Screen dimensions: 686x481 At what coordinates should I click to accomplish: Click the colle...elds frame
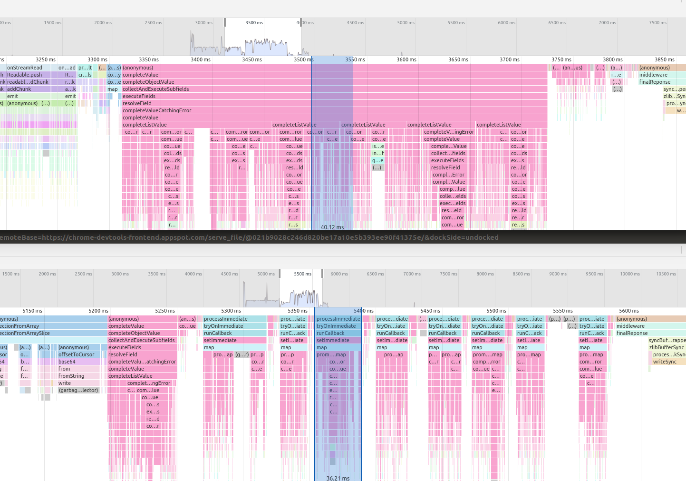coord(453,196)
